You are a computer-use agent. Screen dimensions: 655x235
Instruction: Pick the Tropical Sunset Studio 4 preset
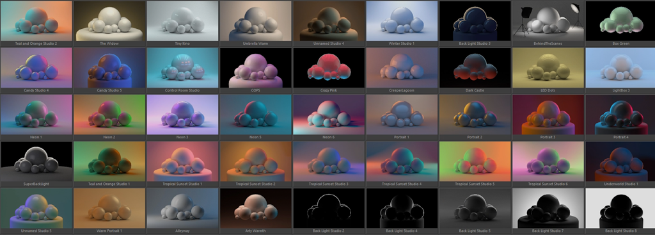click(402, 161)
